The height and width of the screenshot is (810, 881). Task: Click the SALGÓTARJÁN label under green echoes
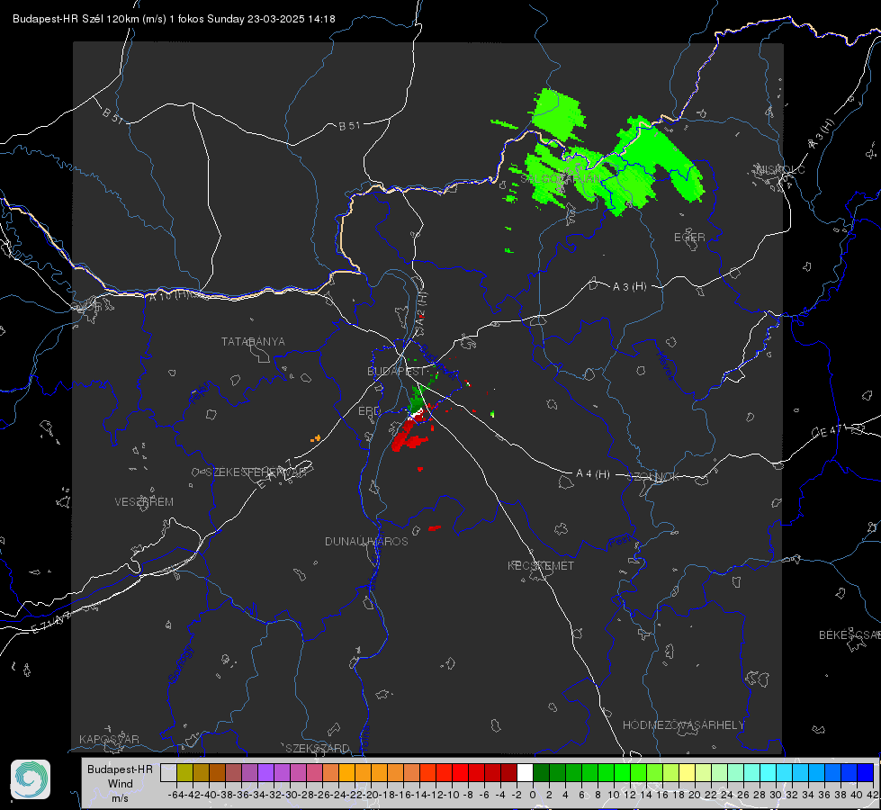click(x=561, y=179)
